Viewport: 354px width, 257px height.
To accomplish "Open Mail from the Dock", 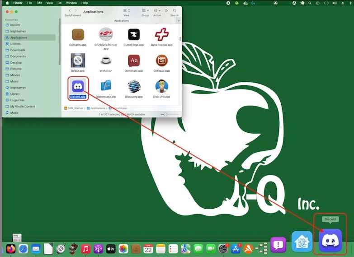I will (x=36, y=249).
